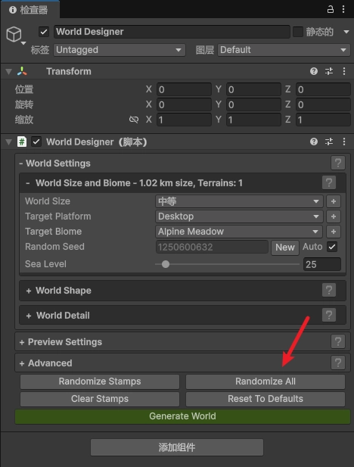354x467 pixels.
Task: Toggle World Designer script enabled checkbox
Action: coord(36,142)
